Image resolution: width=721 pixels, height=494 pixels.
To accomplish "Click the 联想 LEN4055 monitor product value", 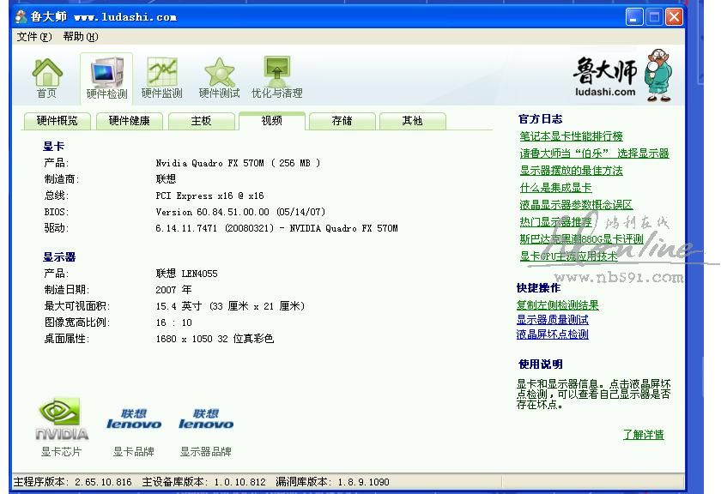I will [187, 274].
